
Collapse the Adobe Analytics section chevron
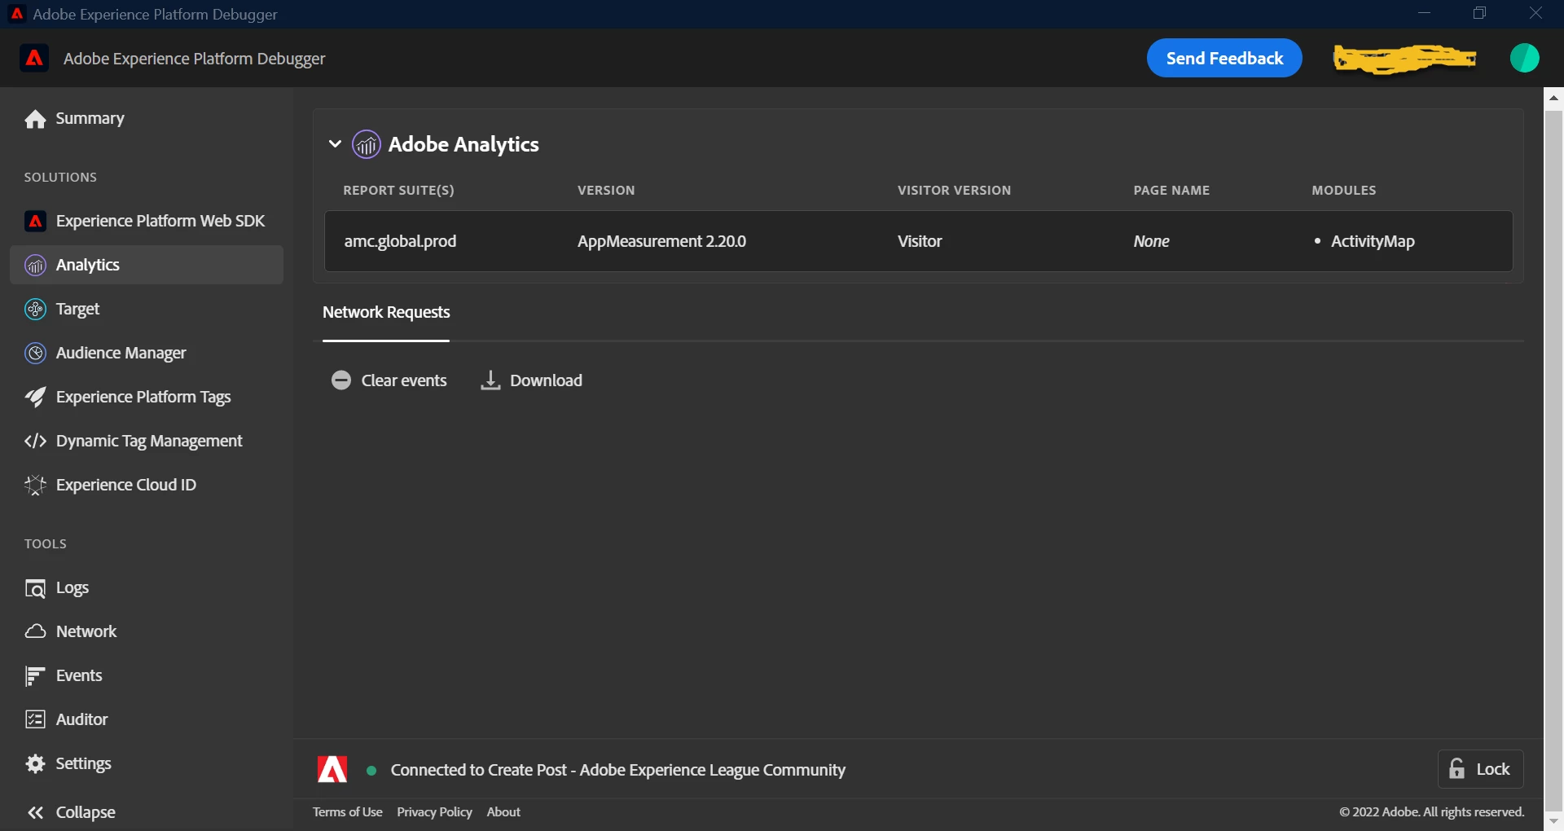click(335, 144)
